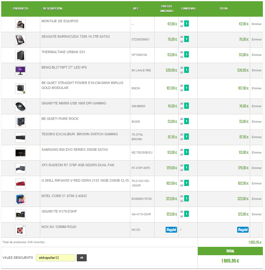
Task: Increase quantity of Thermaltake Urban S31
Action: pyautogui.click(x=181, y=52)
